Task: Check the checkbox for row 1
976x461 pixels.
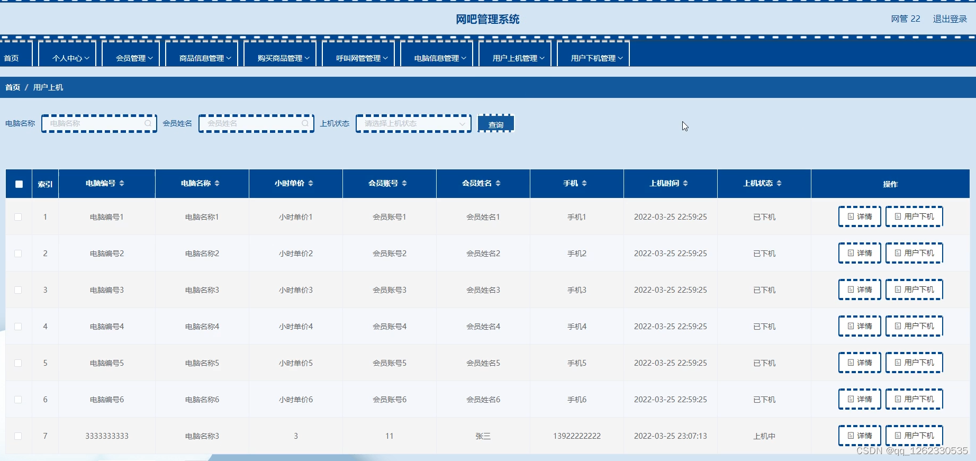Action: (x=18, y=217)
